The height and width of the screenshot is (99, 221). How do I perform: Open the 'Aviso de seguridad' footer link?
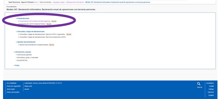14,86
